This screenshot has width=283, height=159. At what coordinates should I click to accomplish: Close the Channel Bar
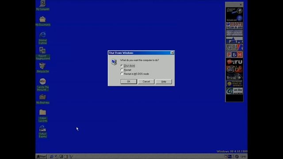pyautogui.click(x=241, y=4)
